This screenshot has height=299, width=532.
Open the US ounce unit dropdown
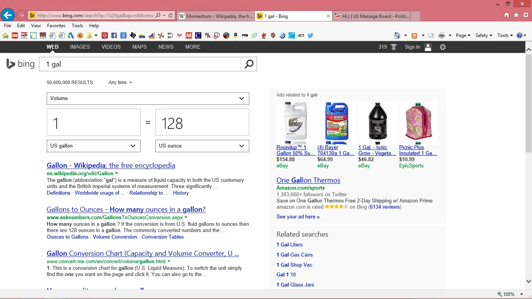(x=202, y=146)
